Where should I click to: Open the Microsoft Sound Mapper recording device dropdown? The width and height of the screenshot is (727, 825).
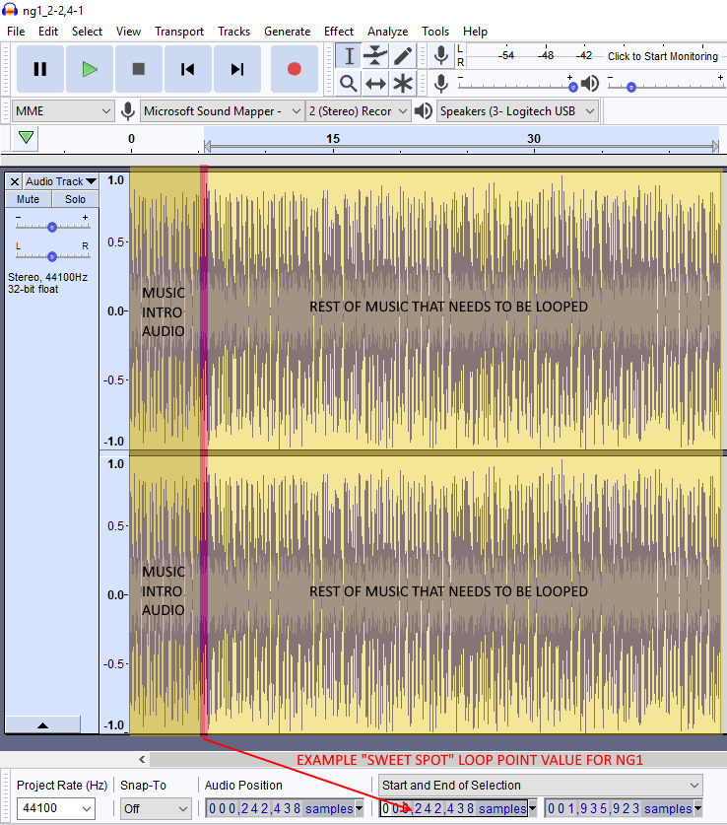click(x=223, y=111)
